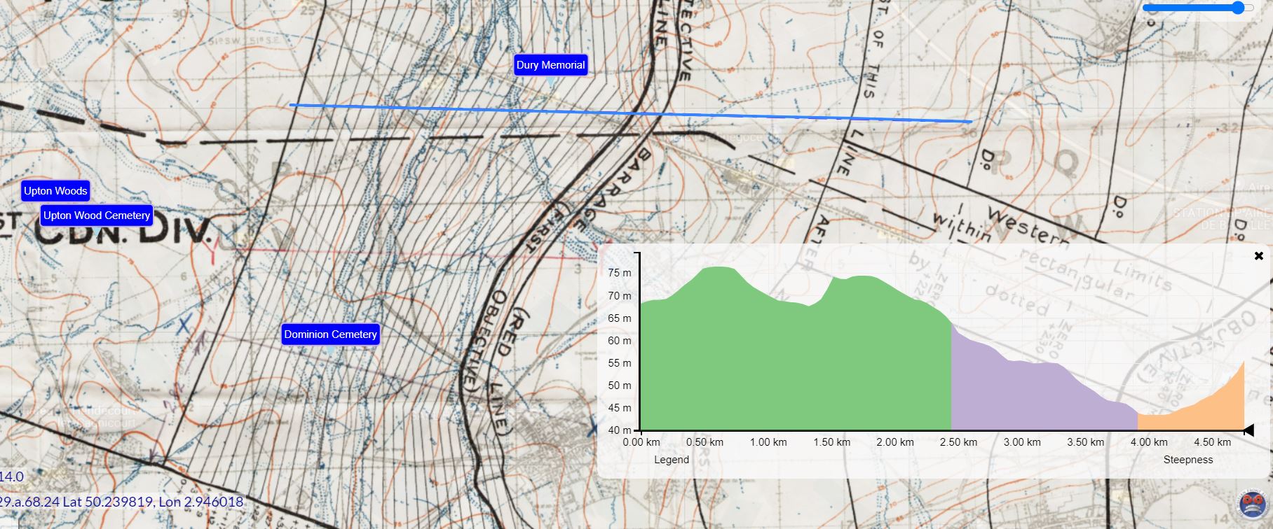Open the Legend of the elevation chart
The image size is (1273, 529).
tap(672, 460)
